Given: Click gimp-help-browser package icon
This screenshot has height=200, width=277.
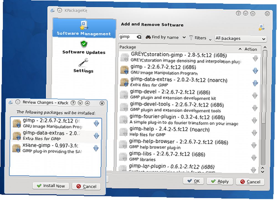Looking at the screenshot, I should [x=123, y=145].
